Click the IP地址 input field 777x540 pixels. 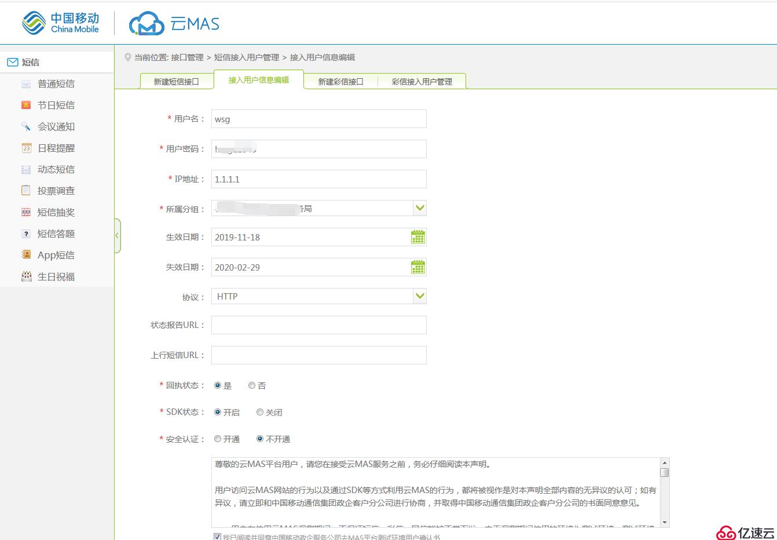[x=319, y=179]
